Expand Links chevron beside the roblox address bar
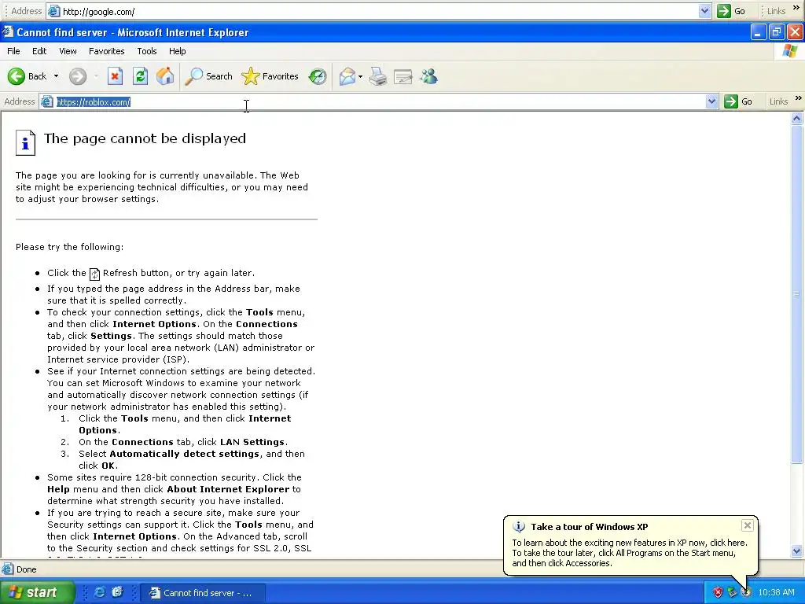805x604 pixels. (x=799, y=98)
